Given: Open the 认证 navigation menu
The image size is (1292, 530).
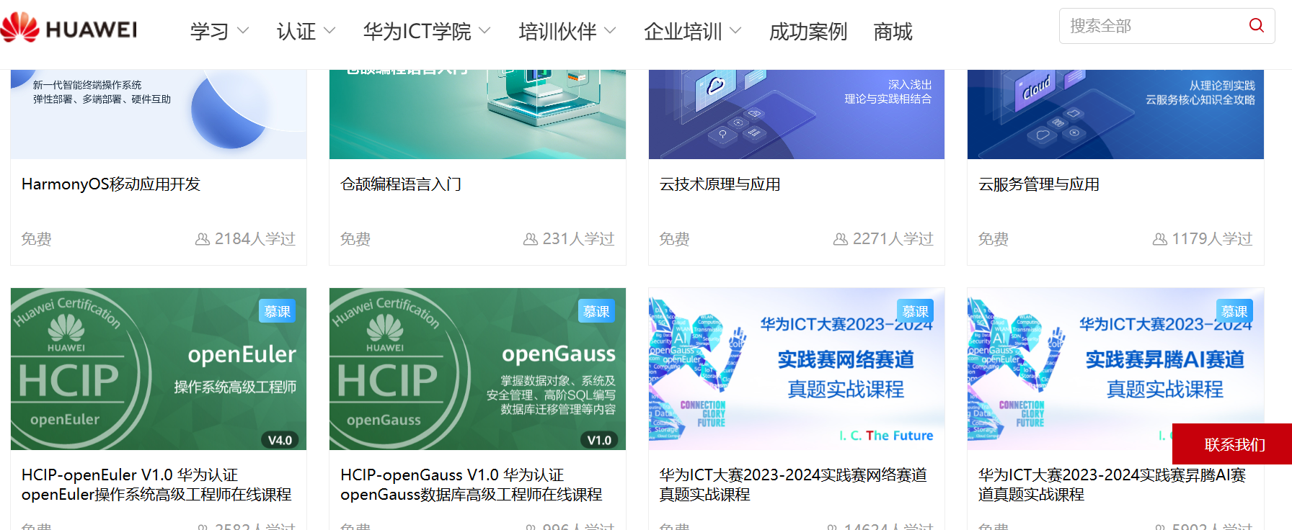Looking at the screenshot, I should coord(296,32).
